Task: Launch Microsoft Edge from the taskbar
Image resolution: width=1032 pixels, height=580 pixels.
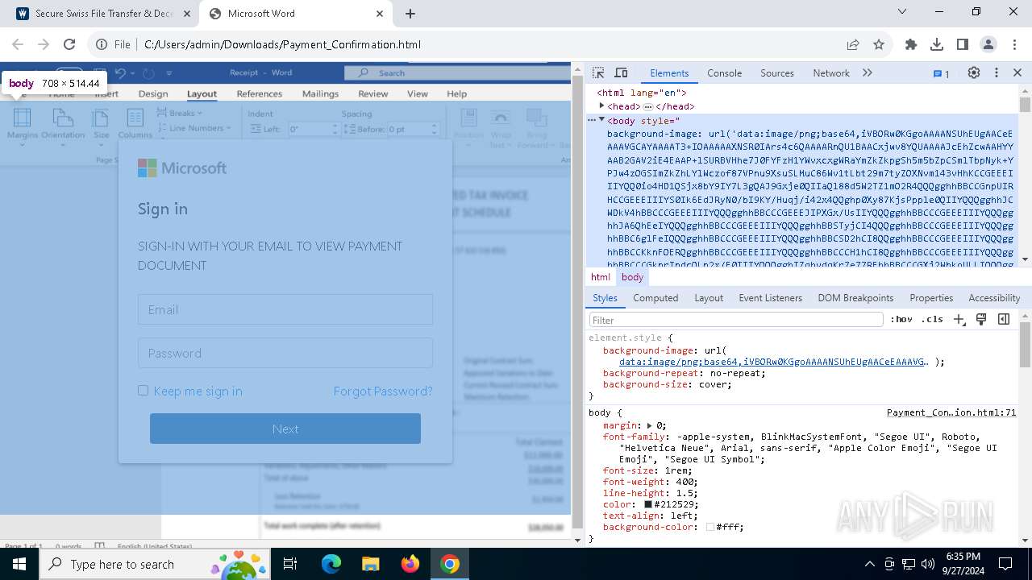Action: (331, 564)
